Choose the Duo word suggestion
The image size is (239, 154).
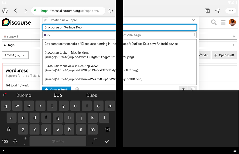coord(58,95)
